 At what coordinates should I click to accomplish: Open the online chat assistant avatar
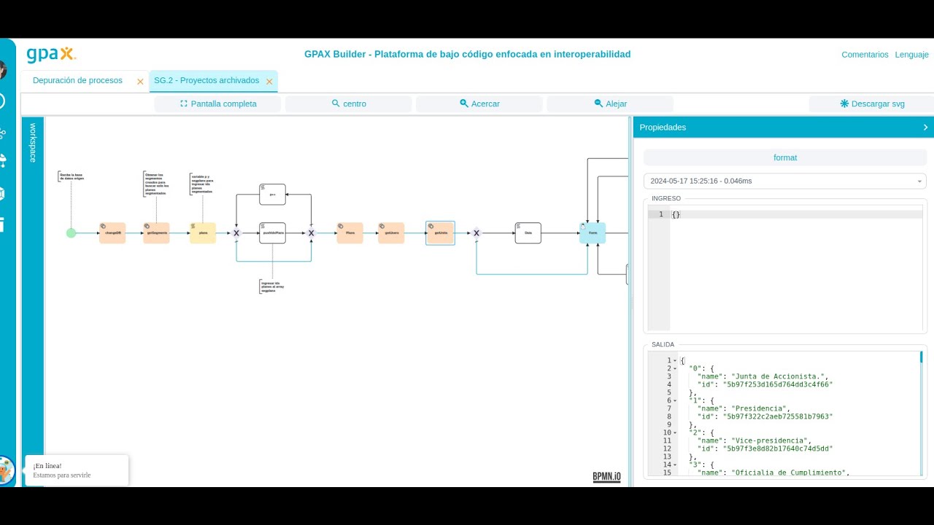pos(5,470)
